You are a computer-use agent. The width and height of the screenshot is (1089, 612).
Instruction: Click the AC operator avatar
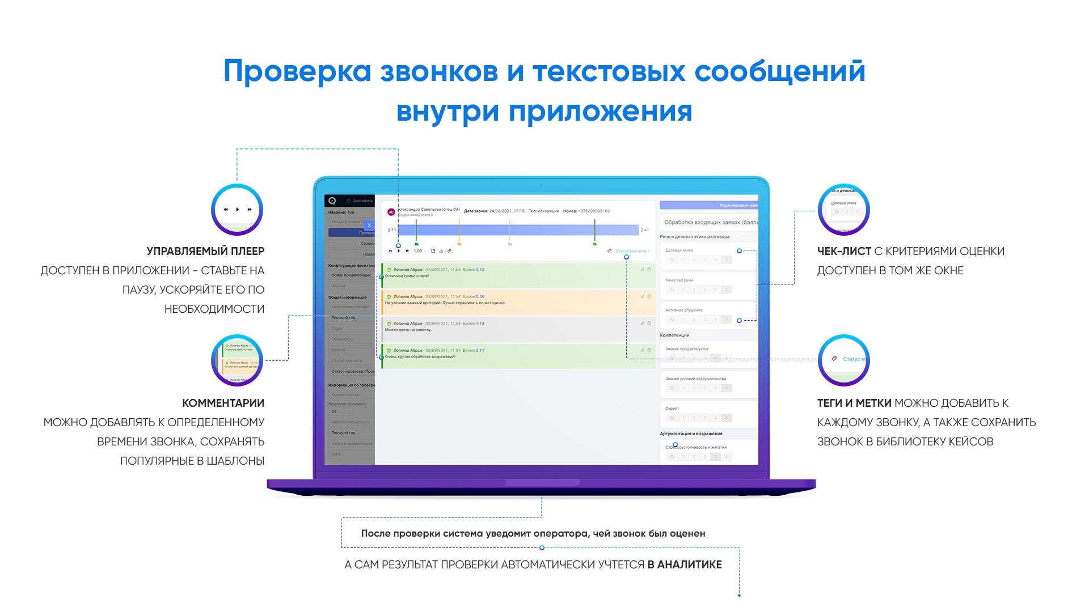391,212
